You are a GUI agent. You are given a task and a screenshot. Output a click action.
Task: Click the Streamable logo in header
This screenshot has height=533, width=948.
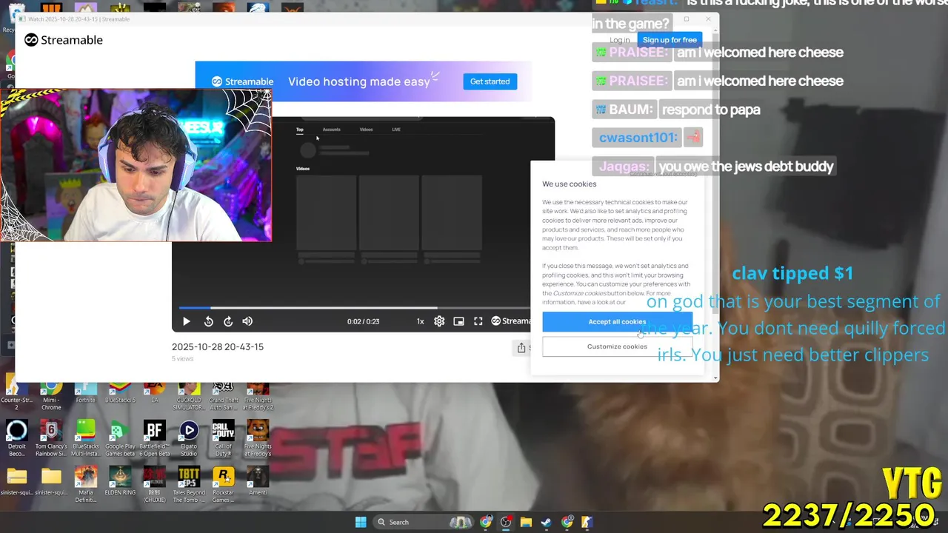tap(64, 40)
